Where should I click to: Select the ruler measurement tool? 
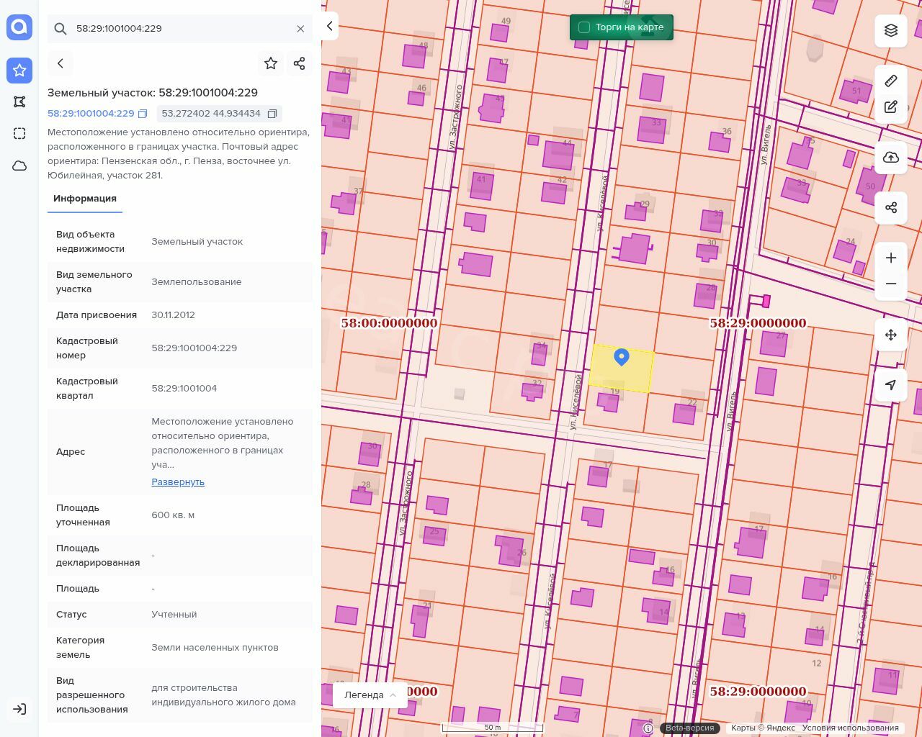tap(891, 81)
